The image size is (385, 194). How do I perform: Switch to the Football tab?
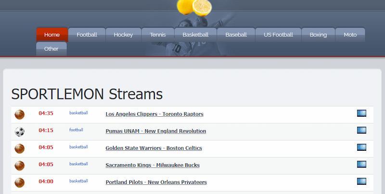coord(87,35)
